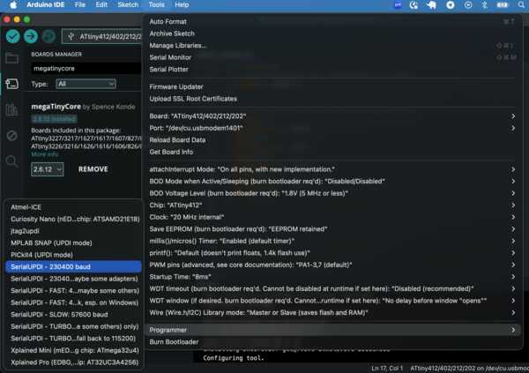Open the Help menu
The width and height of the screenshot is (529, 373).
pos(182,4)
